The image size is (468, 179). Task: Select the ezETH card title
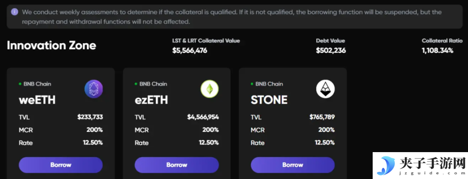click(151, 100)
